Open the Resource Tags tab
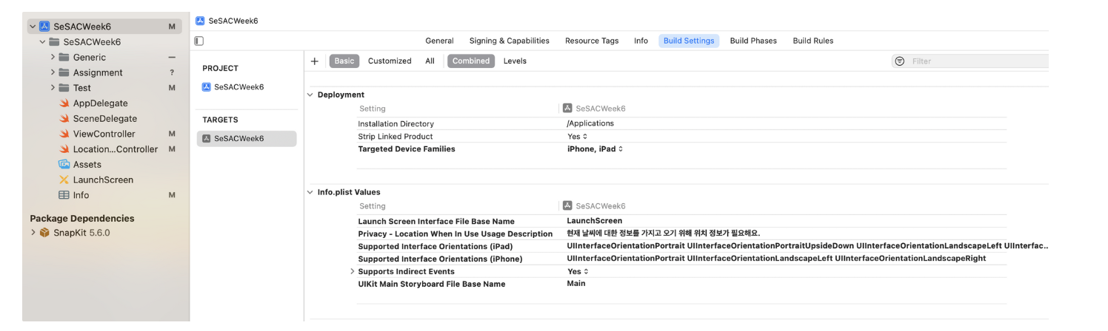The width and height of the screenshot is (1108, 331). click(x=592, y=41)
